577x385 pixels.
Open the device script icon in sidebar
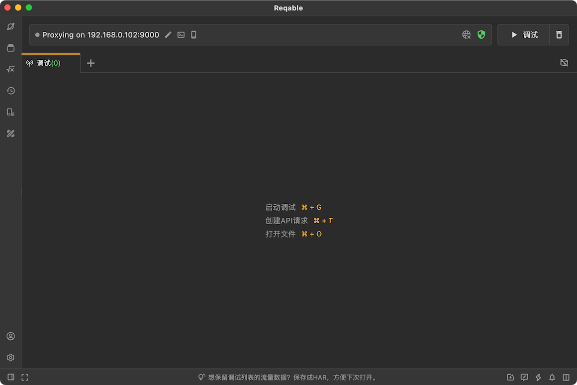(x=10, y=112)
